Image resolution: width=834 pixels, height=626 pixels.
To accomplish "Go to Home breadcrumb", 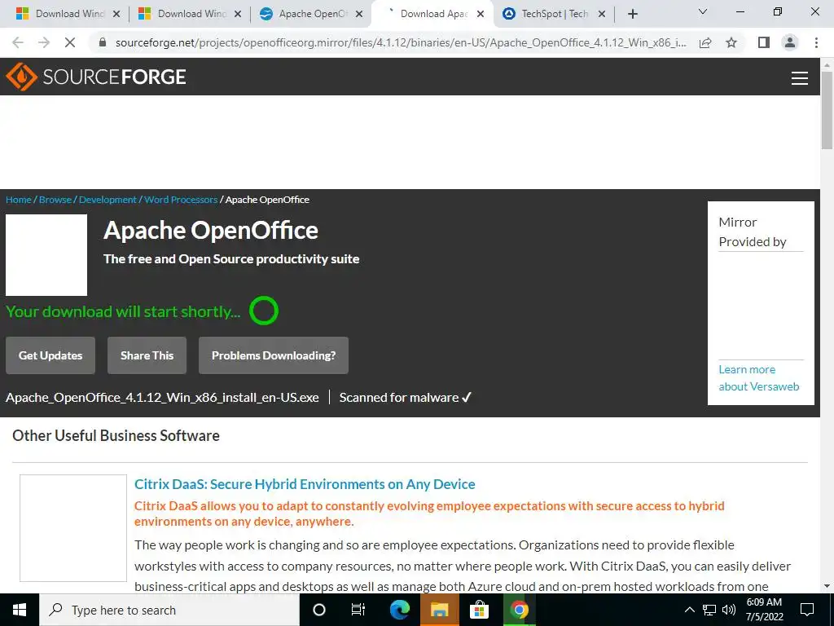I will [19, 200].
